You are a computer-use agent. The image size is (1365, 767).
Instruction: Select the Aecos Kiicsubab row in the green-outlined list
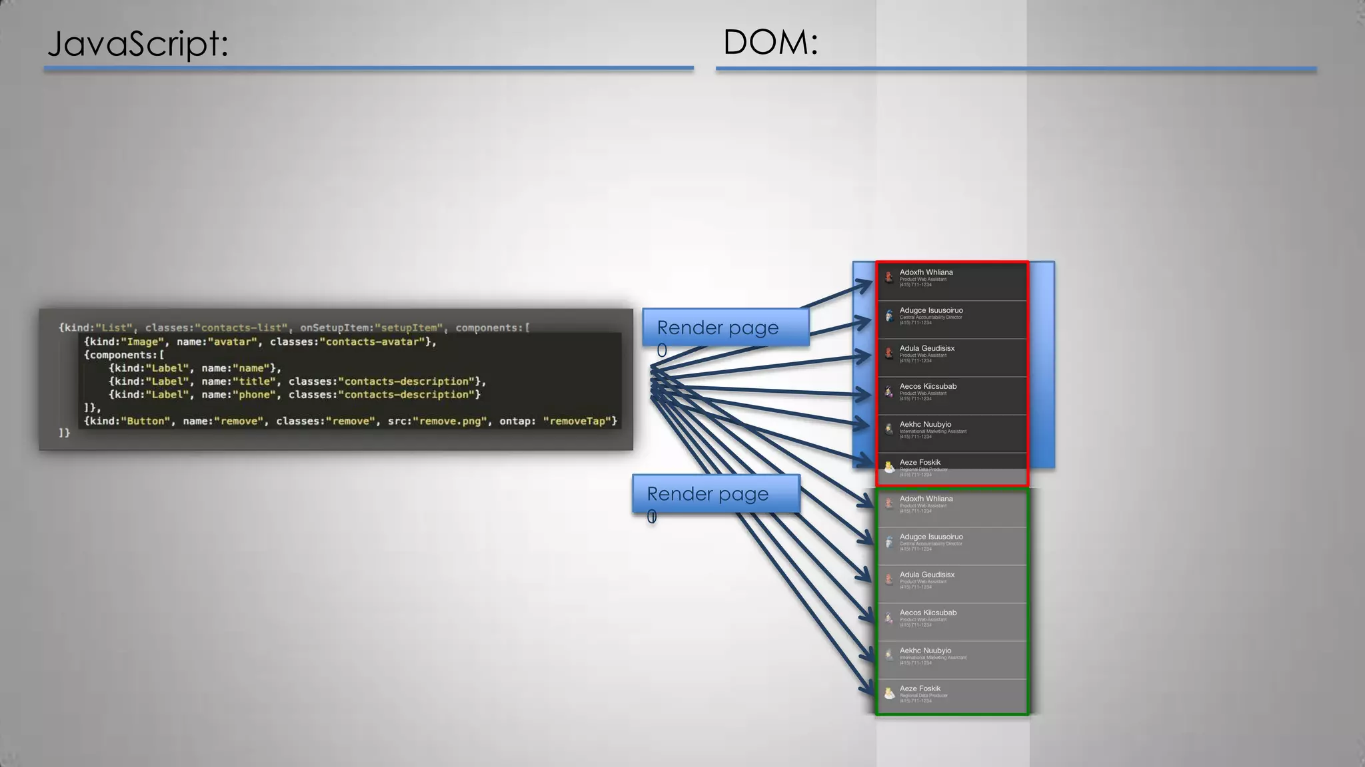[x=952, y=622]
